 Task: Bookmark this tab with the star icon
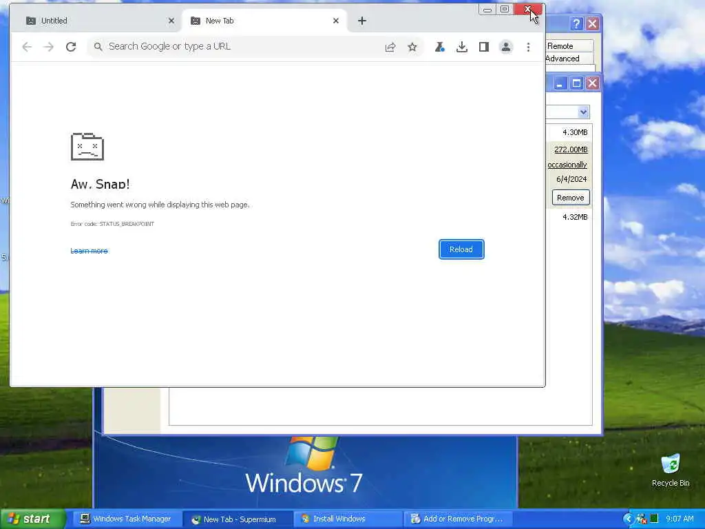click(412, 47)
